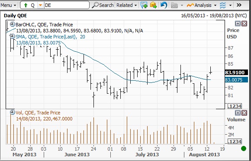The height and width of the screenshot is (161, 251).
Task: Click the green status circle indicator
Action: tap(244, 148)
